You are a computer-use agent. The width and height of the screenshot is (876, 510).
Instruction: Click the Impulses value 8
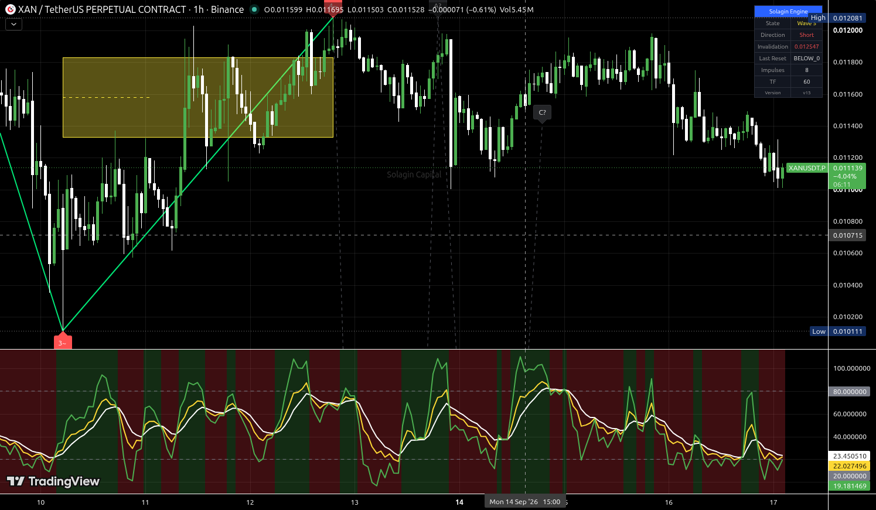click(x=807, y=70)
